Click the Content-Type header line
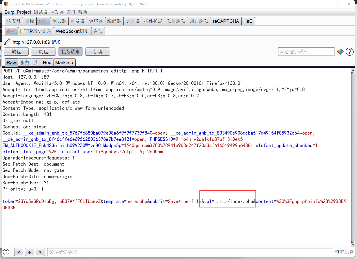 (63, 108)
